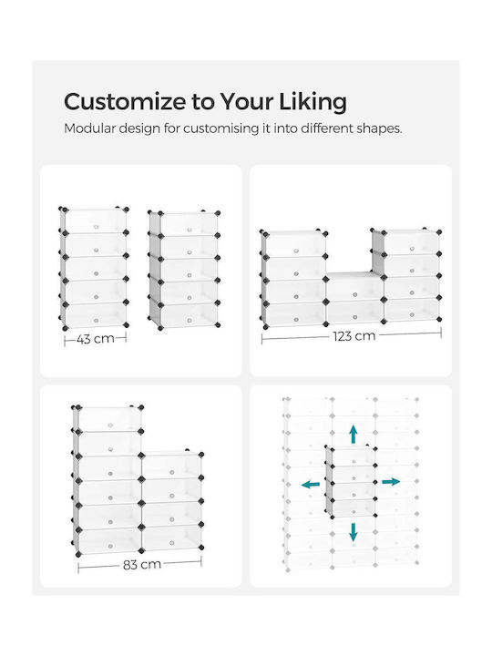
Task: Click the teal up arrow
Action: [354, 435]
